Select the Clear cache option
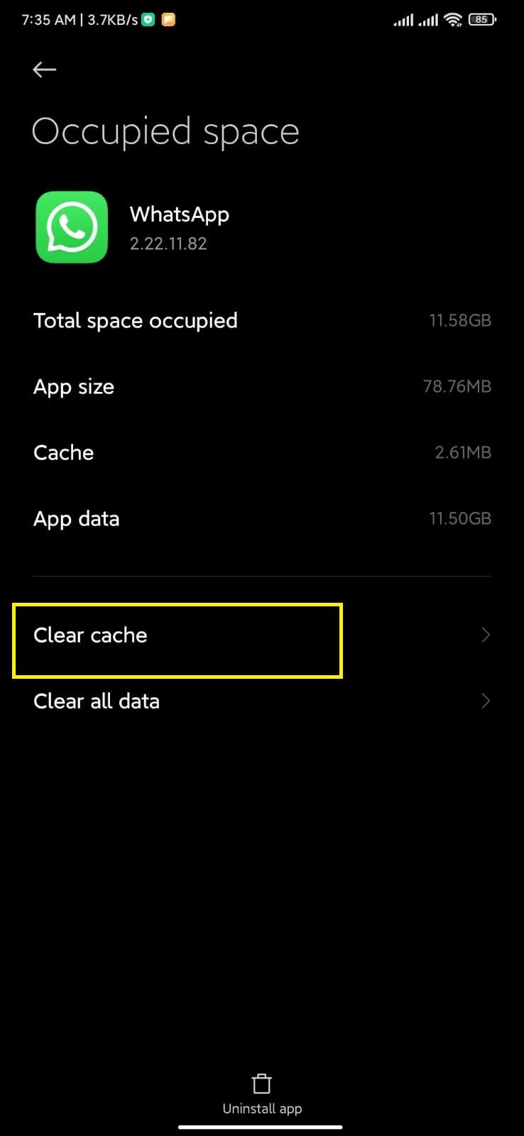This screenshot has height=1136, width=524. [262, 635]
